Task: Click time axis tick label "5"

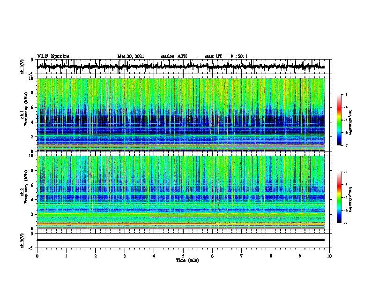Action: [183, 256]
